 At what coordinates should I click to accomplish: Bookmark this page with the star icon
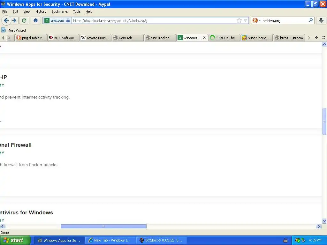(239, 20)
